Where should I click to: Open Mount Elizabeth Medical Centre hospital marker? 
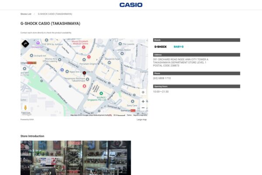point(83,47)
